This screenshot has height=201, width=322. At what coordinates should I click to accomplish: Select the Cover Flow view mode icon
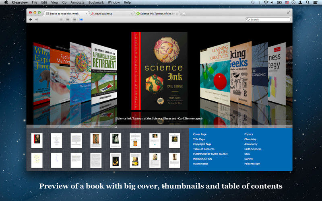[81, 19]
